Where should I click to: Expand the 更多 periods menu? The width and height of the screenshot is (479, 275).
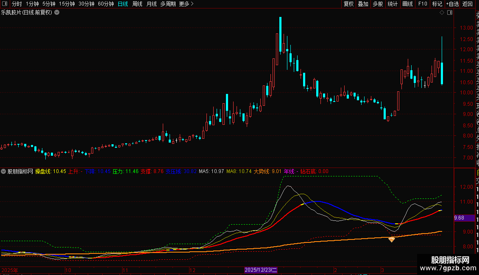coord(187,4)
